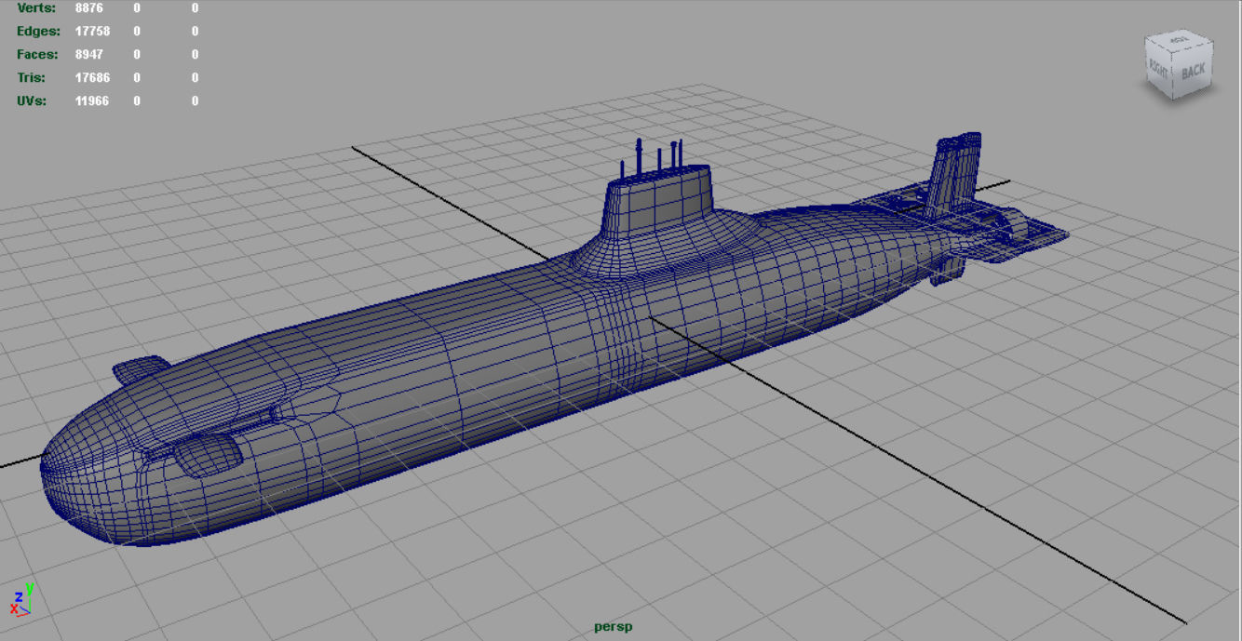Click the Edges count value 17758
1242x641 pixels.
click(x=92, y=31)
